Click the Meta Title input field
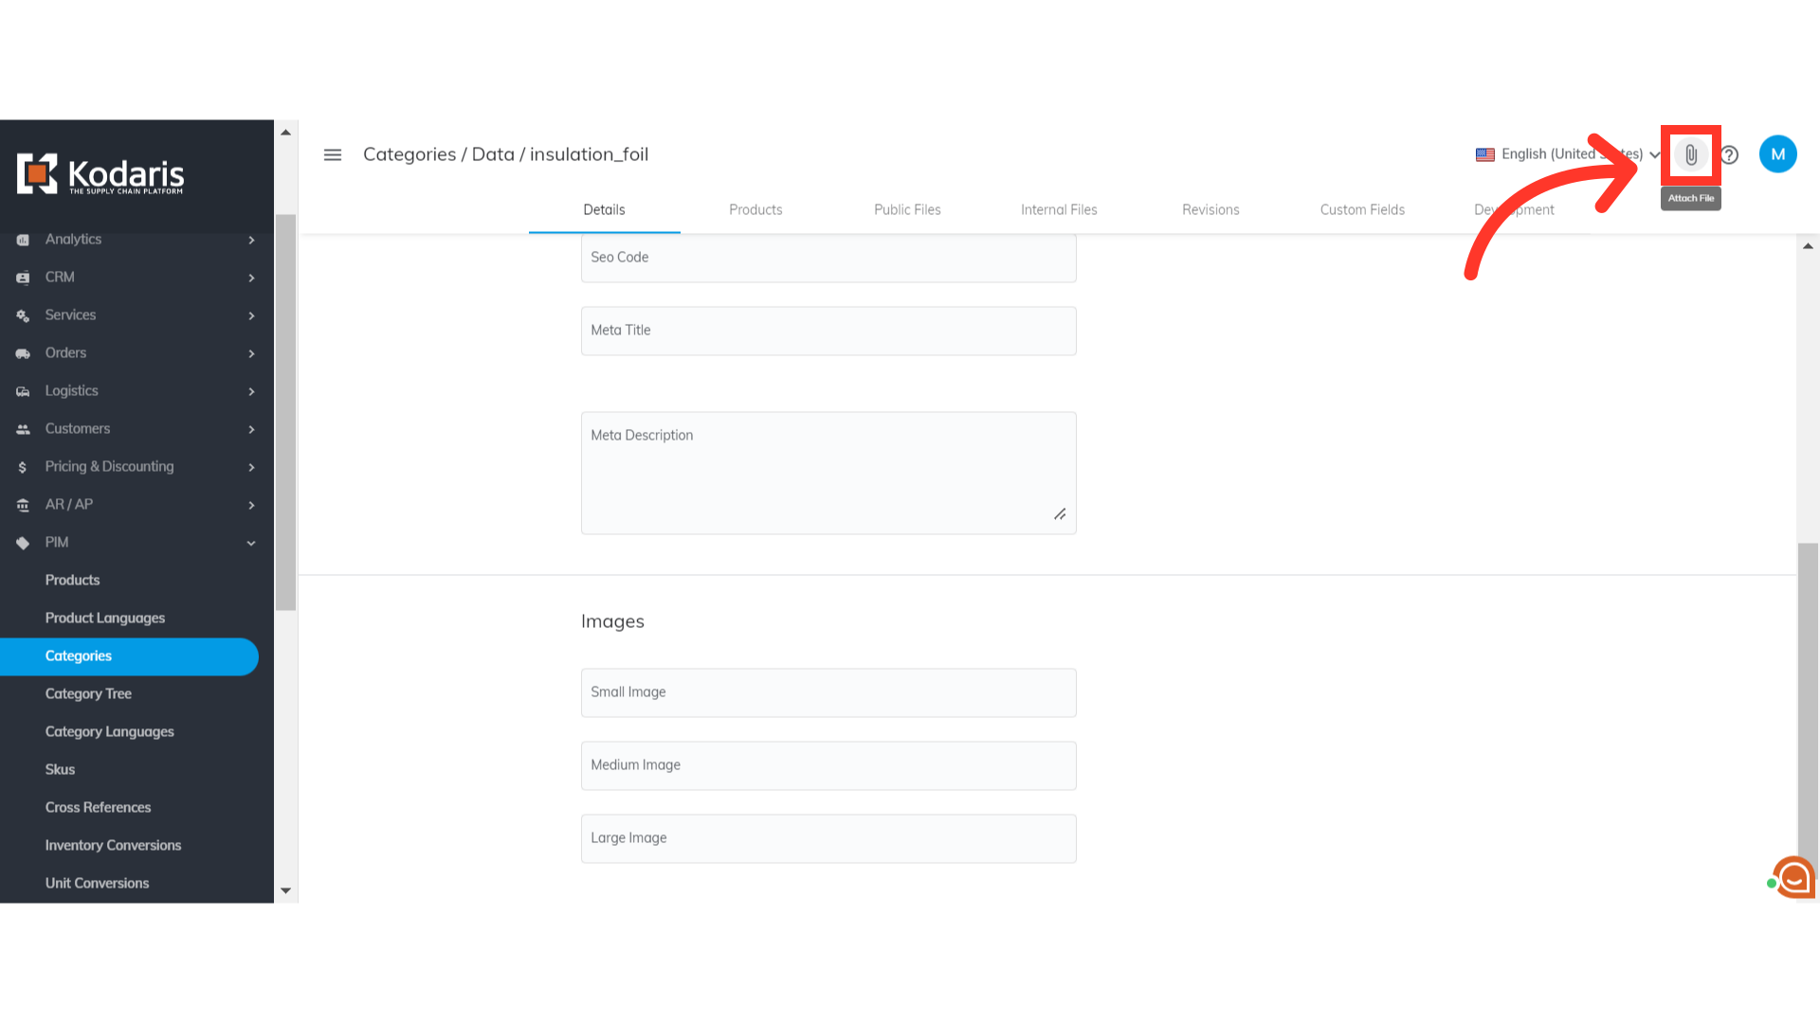Screen dimensions: 1820x1023 point(828,331)
